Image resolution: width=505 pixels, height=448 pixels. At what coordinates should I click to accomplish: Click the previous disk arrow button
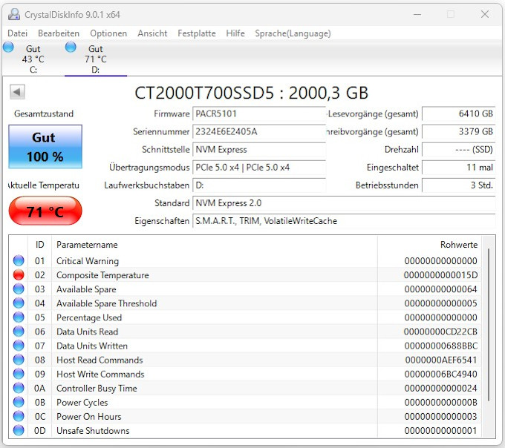coord(17,92)
